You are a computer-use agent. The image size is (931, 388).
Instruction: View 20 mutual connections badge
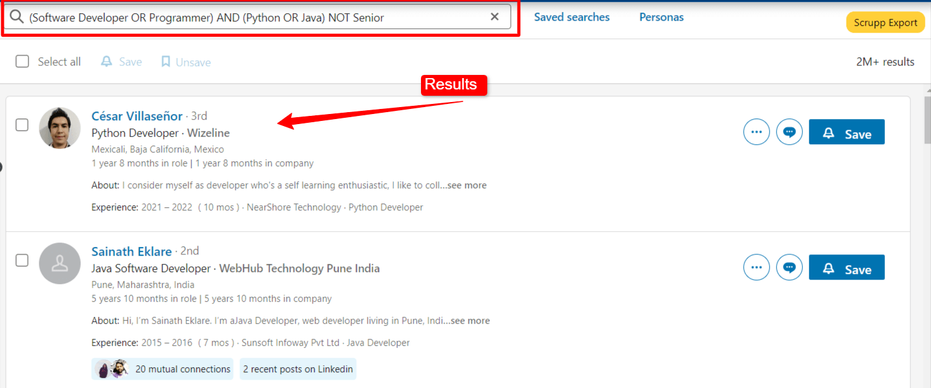162,369
